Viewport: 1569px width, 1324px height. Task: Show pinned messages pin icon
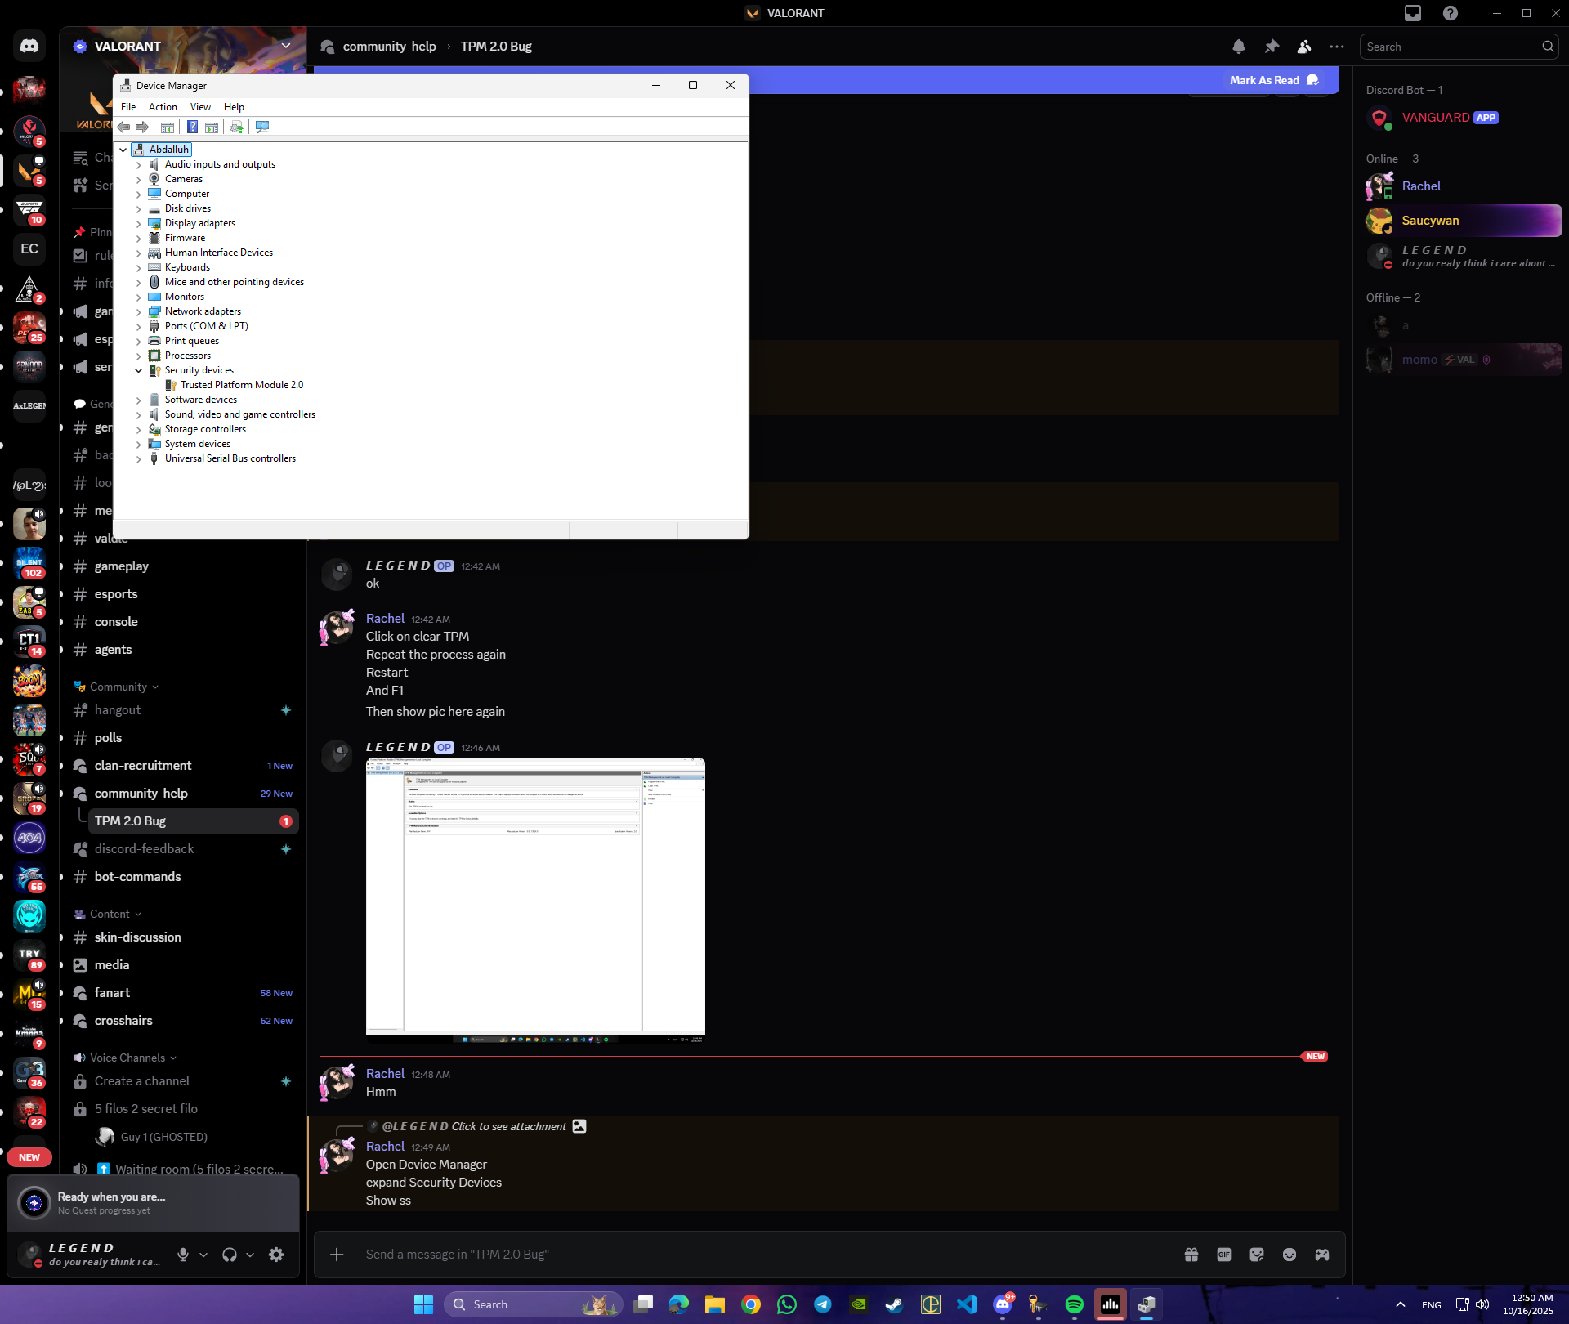pos(1272,47)
